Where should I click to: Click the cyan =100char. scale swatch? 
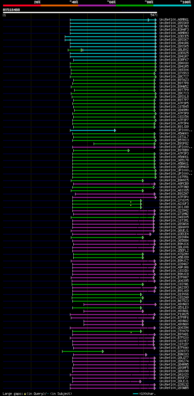(x=135, y=394)
